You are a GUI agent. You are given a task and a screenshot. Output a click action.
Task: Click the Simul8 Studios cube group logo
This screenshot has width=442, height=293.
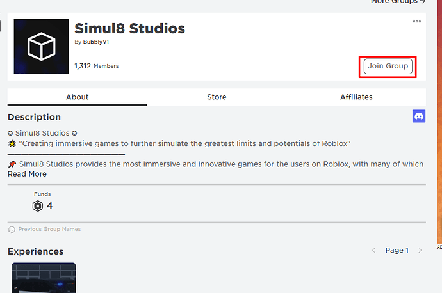(x=41, y=47)
